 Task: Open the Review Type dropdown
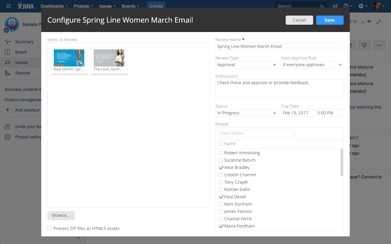(247, 65)
